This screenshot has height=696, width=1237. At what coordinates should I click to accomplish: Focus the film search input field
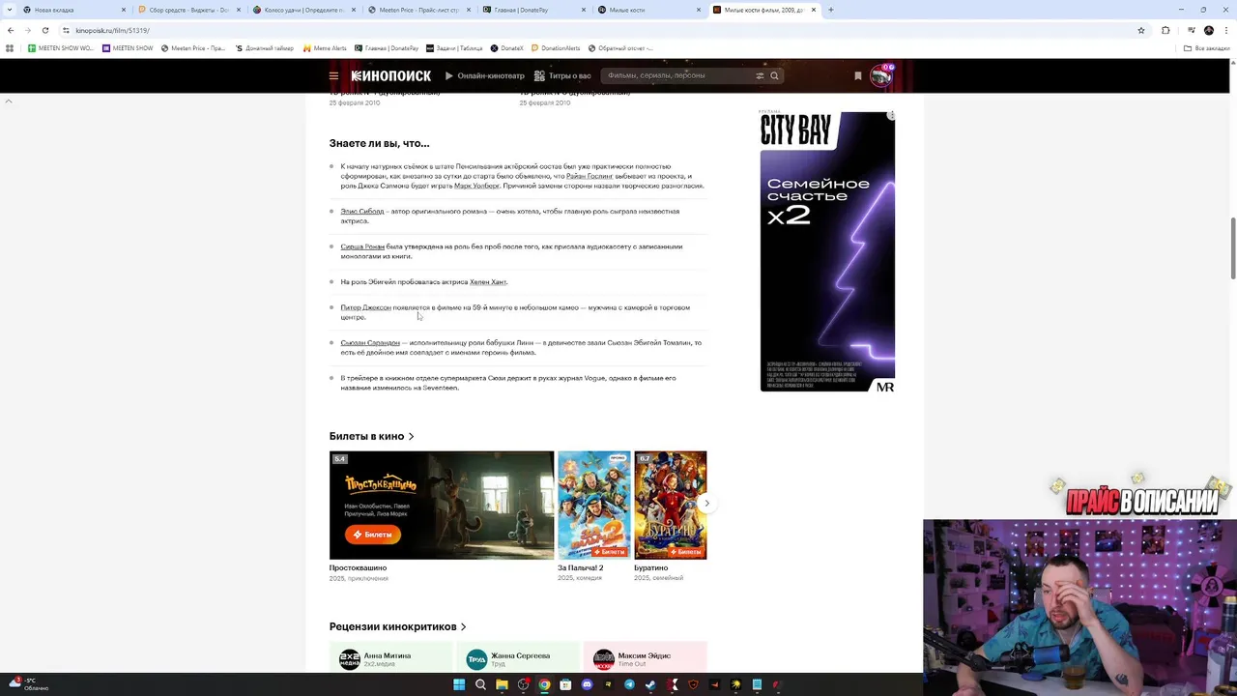tap(676, 75)
